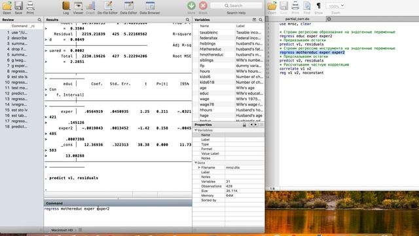Click the Value Label property row
Screen dimensions: 419x236
(228, 153)
